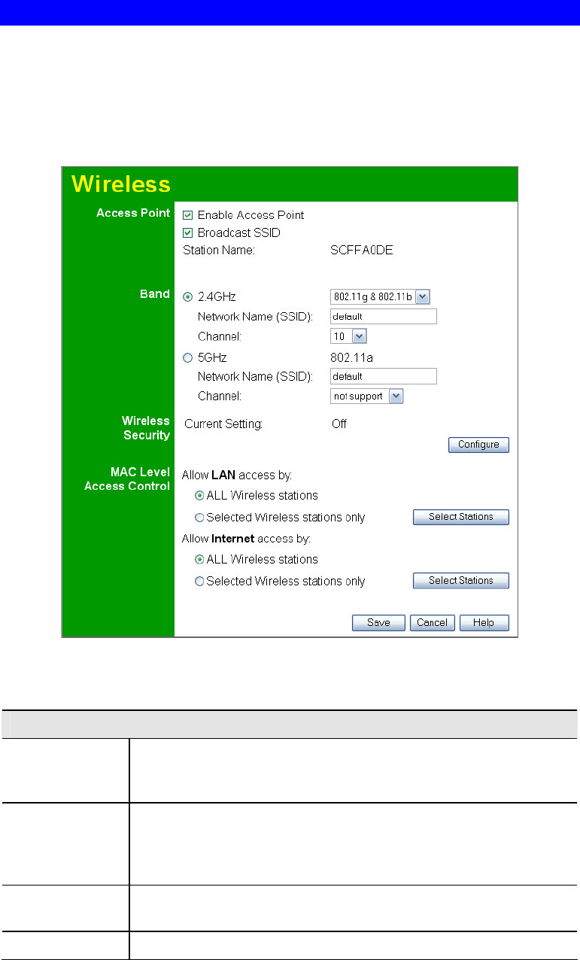
Task: Click Select Stations button for LAN access
Action: coord(461,517)
